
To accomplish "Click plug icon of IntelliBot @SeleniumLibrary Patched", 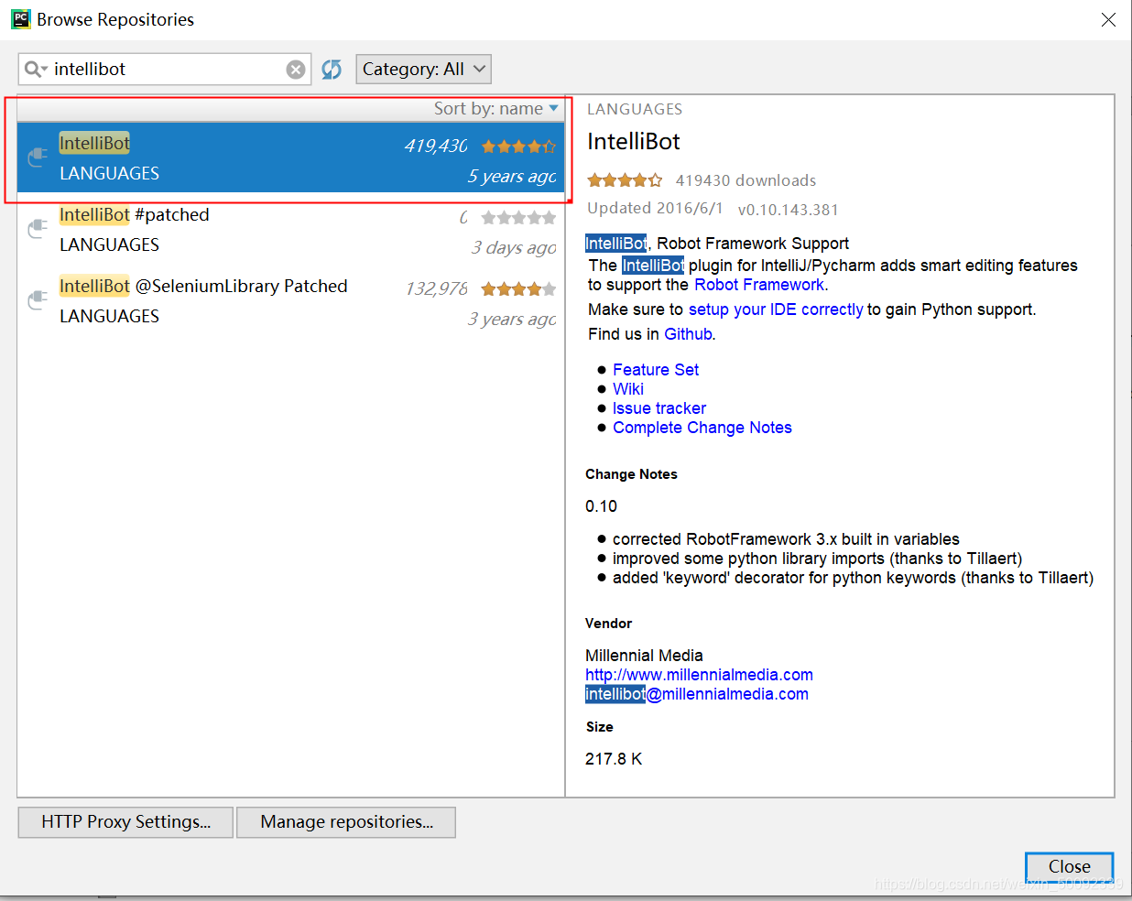I will [x=37, y=299].
